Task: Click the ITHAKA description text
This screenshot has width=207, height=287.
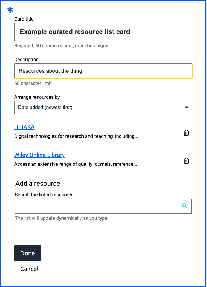Action: pyautogui.click(x=76, y=136)
